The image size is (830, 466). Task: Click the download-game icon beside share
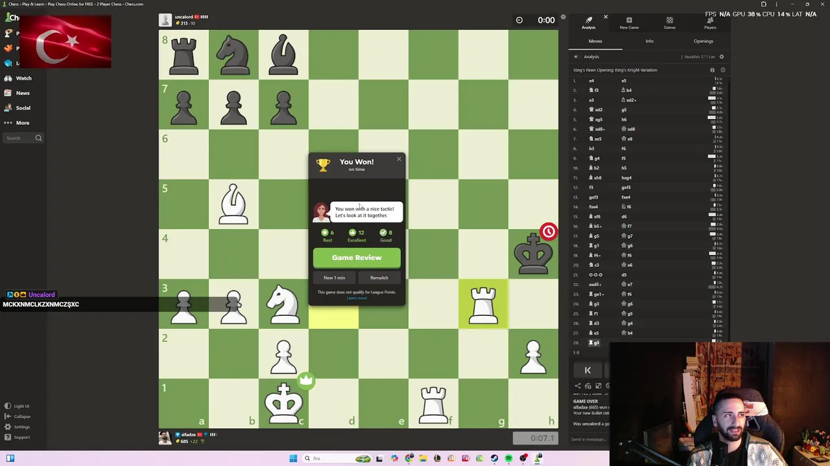pos(587,386)
